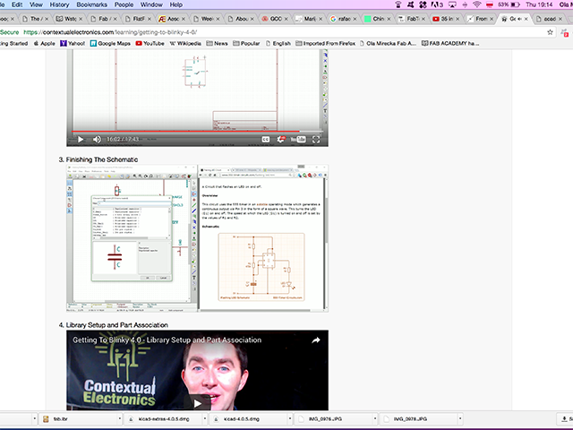Click the share arrow on Library Setup video

tap(316, 340)
